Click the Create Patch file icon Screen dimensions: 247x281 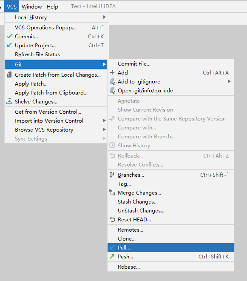pos(9,75)
